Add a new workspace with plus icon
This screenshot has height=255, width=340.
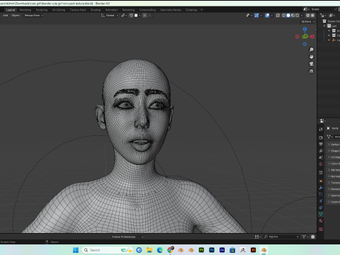click(x=202, y=10)
